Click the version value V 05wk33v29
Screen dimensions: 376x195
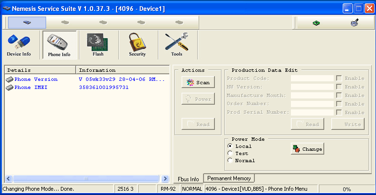tap(122, 79)
